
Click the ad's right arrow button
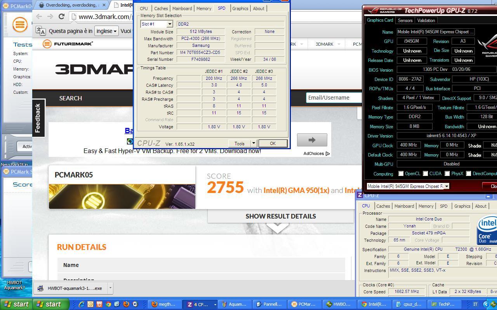[x=312, y=140]
